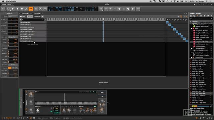Start playback with the transport play button
Viewport: 214px width, 120px height.
point(13,9)
